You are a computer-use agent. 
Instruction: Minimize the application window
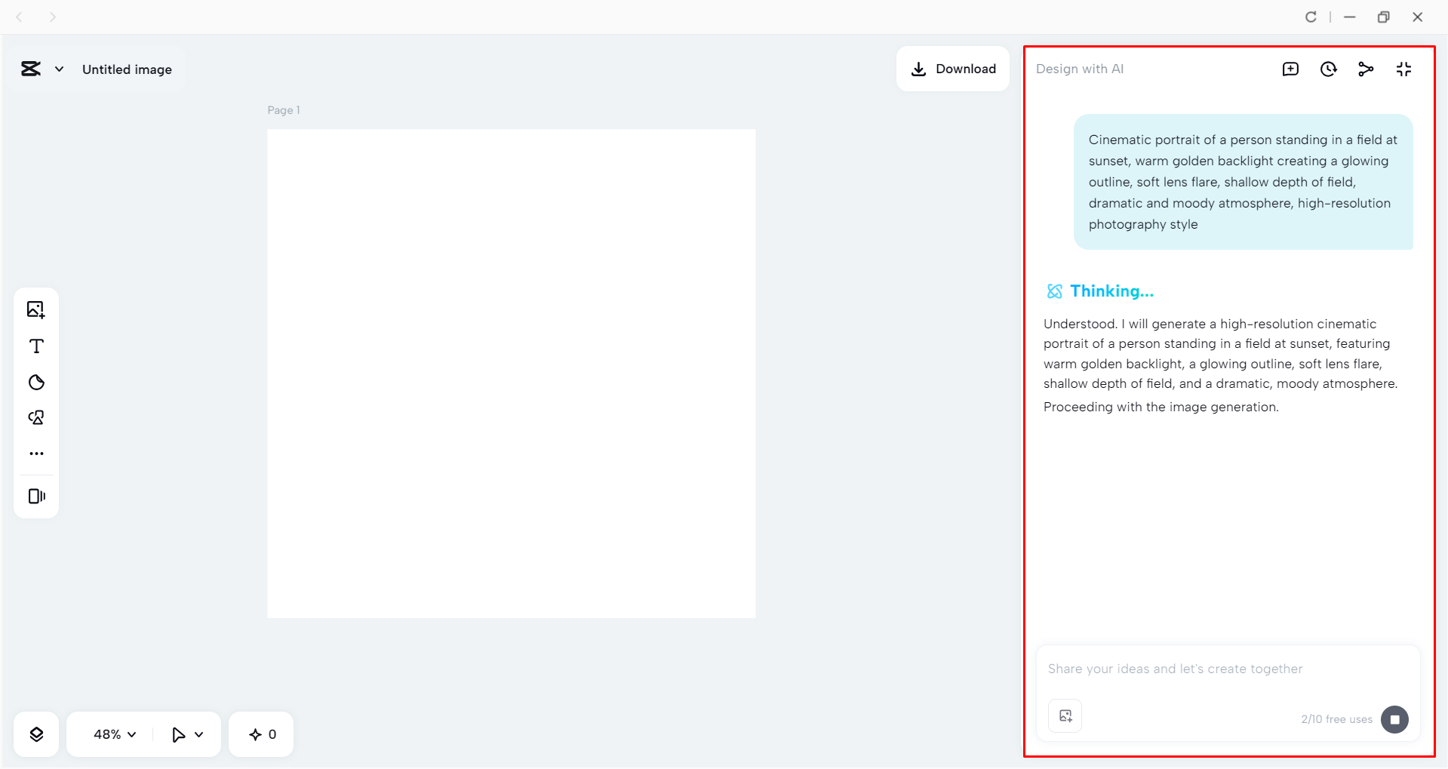pyautogui.click(x=1350, y=17)
